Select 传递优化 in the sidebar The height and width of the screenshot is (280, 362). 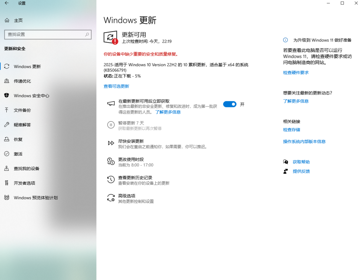pyautogui.click(x=6, y=81)
